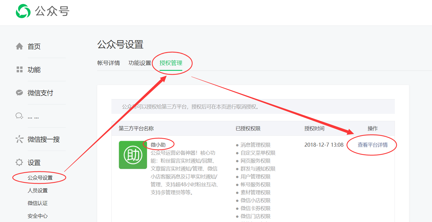This screenshot has height=222, width=432.
Task: Switch to the 授权管理 tab
Action: tap(171, 63)
